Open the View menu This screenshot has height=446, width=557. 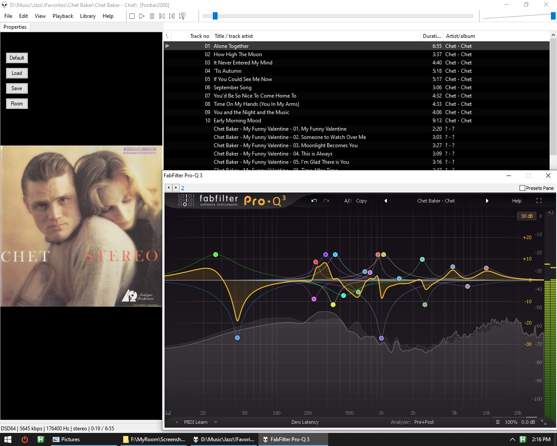tap(40, 16)
